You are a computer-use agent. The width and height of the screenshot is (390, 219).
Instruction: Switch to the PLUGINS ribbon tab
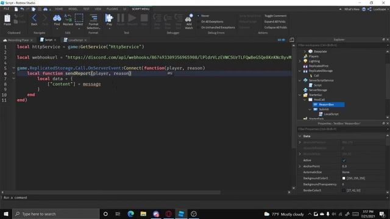(x=112, y=9)
